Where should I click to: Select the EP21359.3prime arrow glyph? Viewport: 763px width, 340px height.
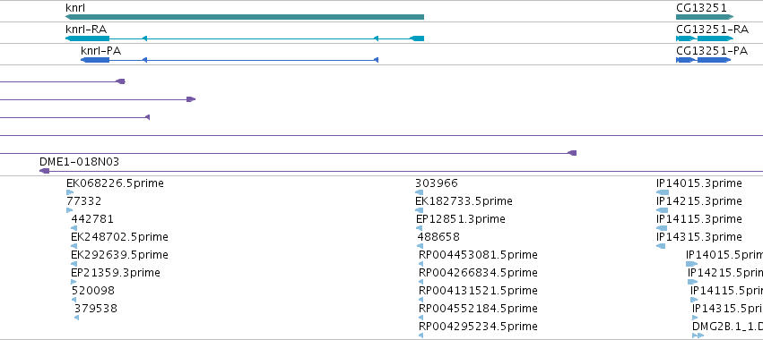pos(74,282)
